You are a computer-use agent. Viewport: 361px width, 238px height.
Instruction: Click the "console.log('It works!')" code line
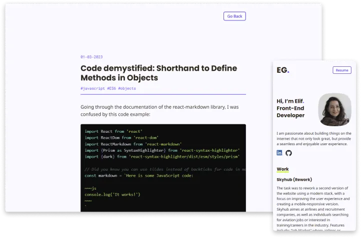(x=112, y=195)
